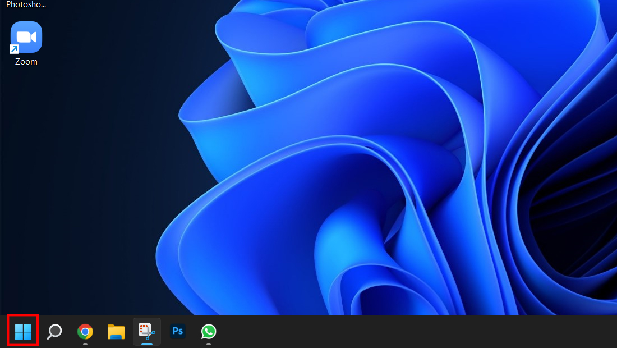Click the running indicator beneath Chrome icon

[x=85, y=344]
